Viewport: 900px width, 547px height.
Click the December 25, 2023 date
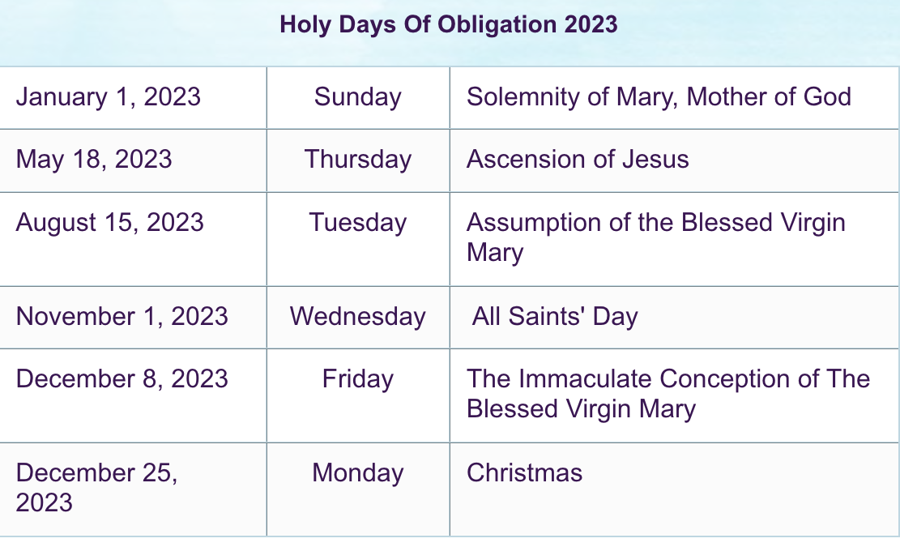97,488
